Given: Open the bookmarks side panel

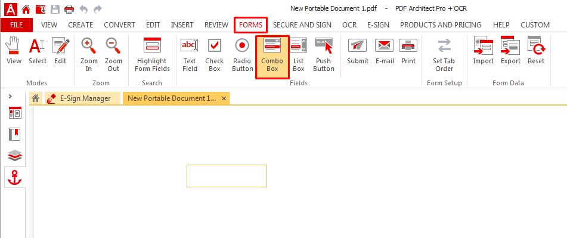Looking at the screenshot, I should point(15,135).
